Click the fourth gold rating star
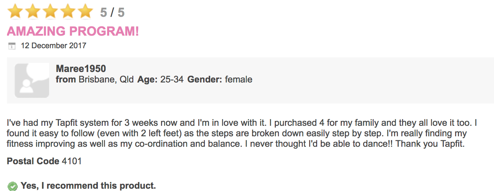The height and width of the screenshot is (195, 494). tap(68, 12)
